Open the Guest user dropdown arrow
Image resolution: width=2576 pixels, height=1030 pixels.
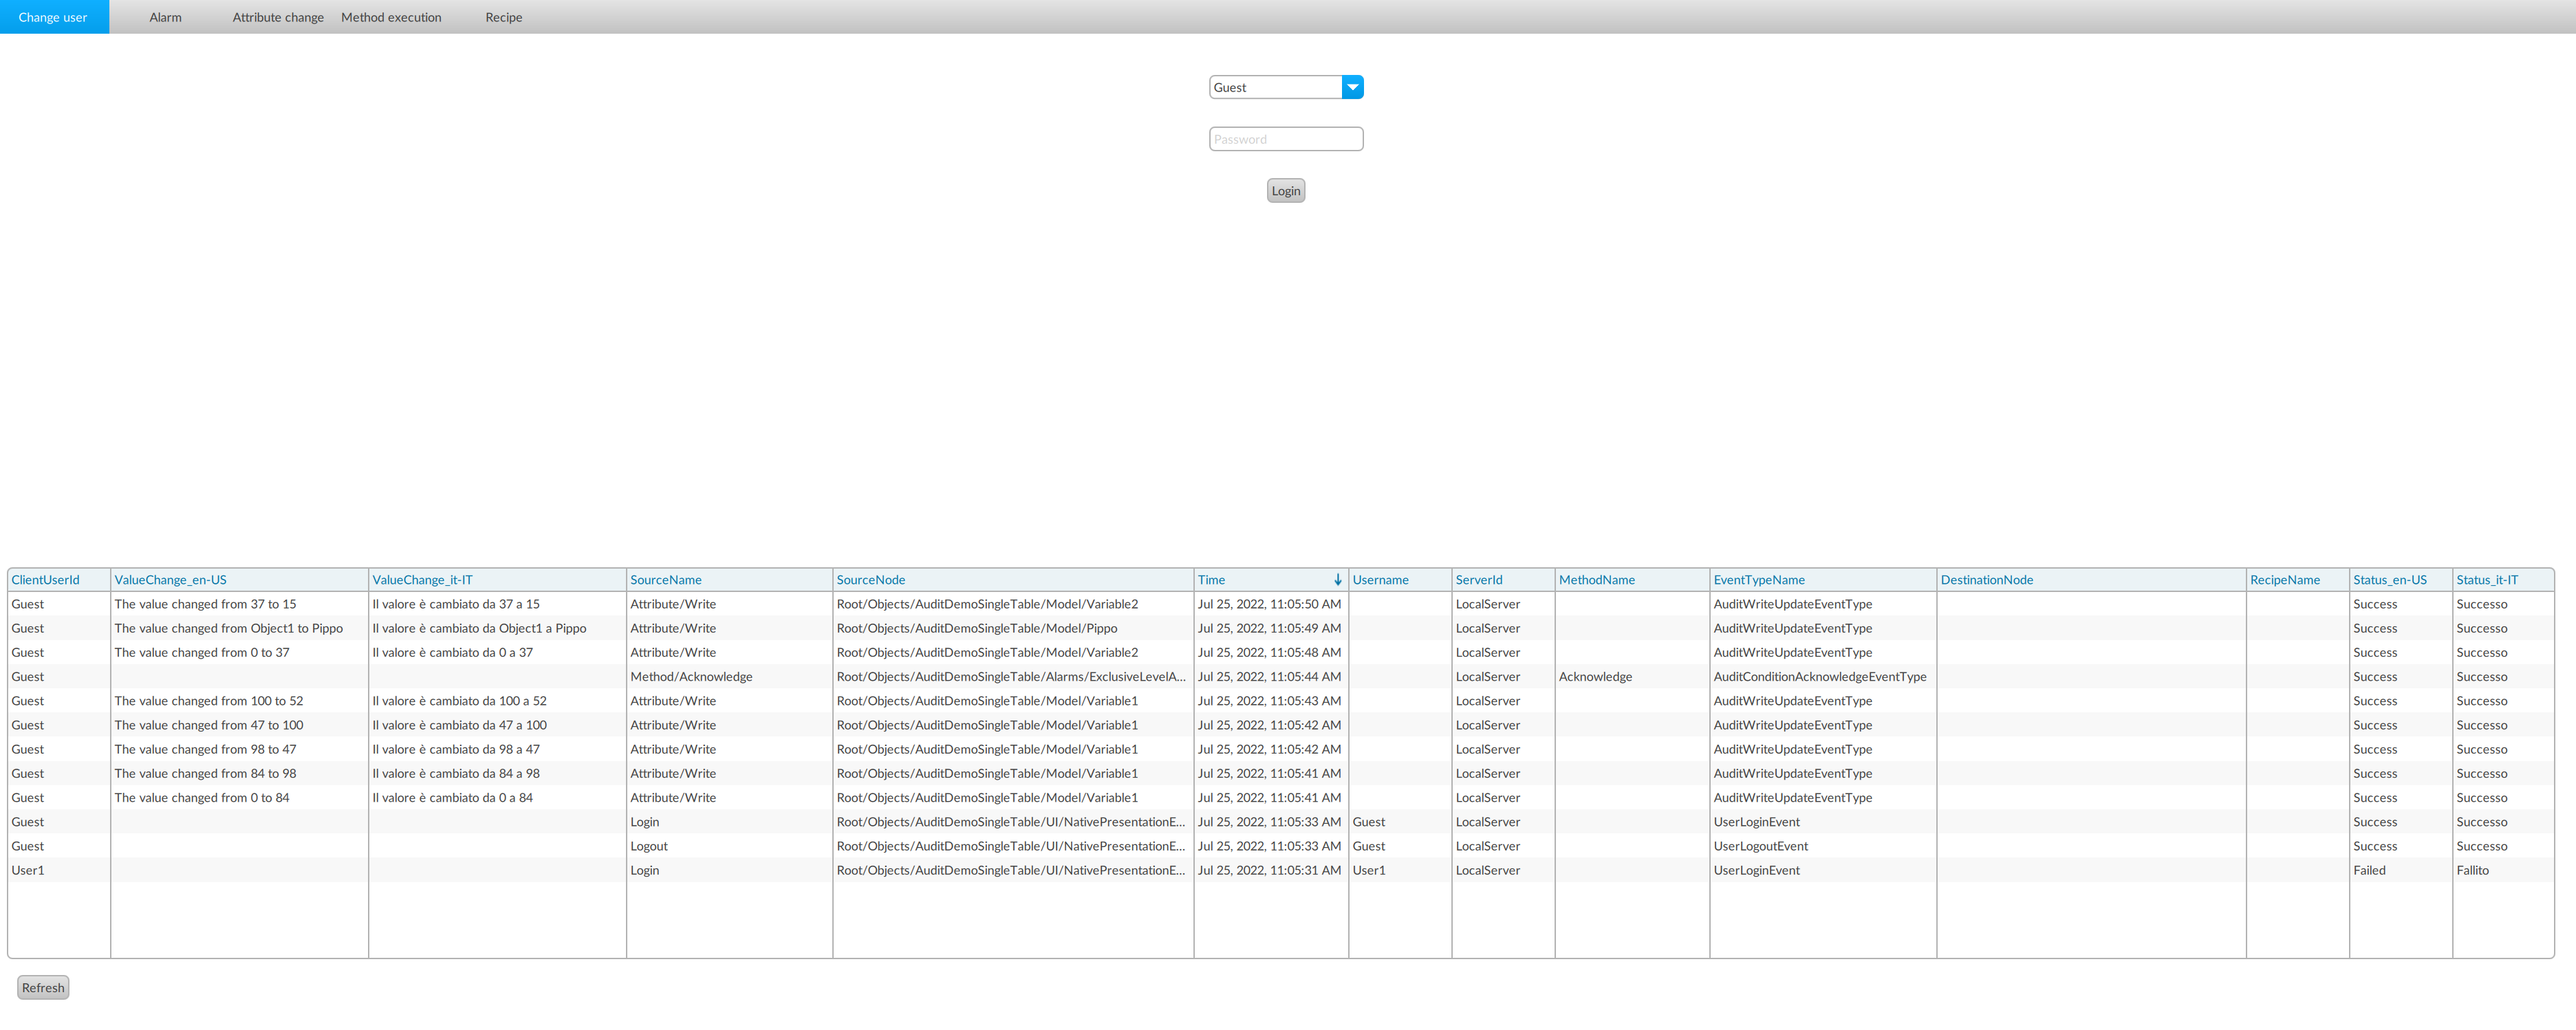(x=1352, y=87)
